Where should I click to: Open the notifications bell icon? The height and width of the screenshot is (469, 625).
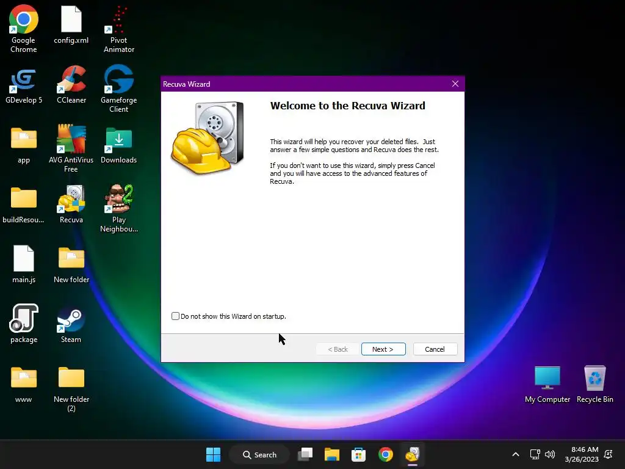coord(609,454)
